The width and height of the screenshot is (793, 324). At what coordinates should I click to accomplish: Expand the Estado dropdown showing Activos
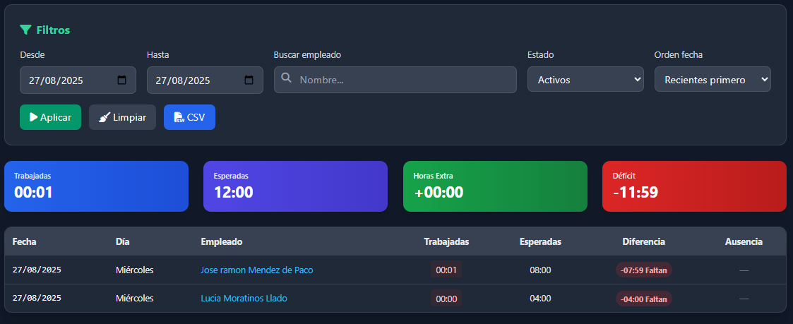pos(585,80)
